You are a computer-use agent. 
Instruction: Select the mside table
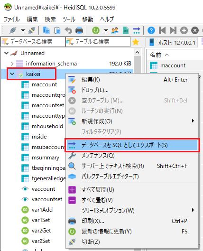coord(39,137)
